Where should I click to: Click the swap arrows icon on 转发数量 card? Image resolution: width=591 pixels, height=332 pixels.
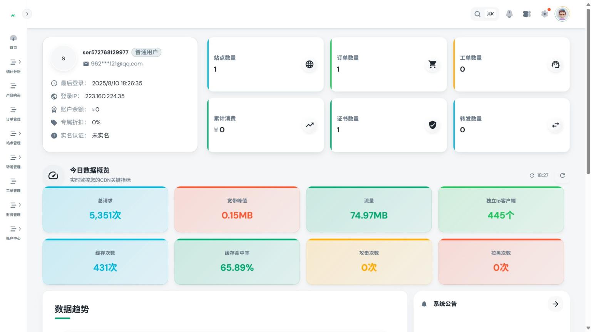pyautogui.click(x=555, y=125)
